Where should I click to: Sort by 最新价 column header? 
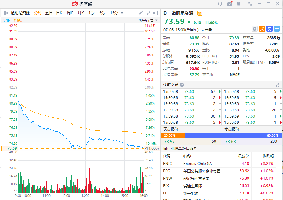(x=243, y=156)
